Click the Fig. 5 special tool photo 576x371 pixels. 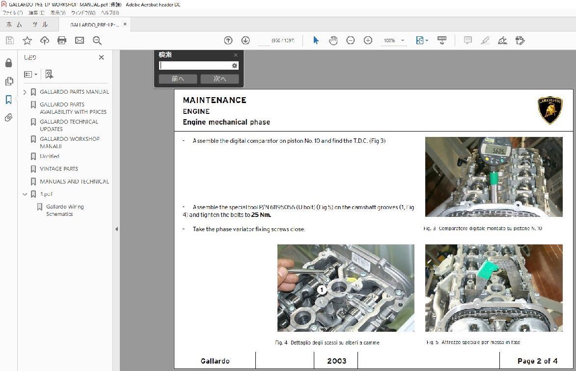[x=494, y=288]
